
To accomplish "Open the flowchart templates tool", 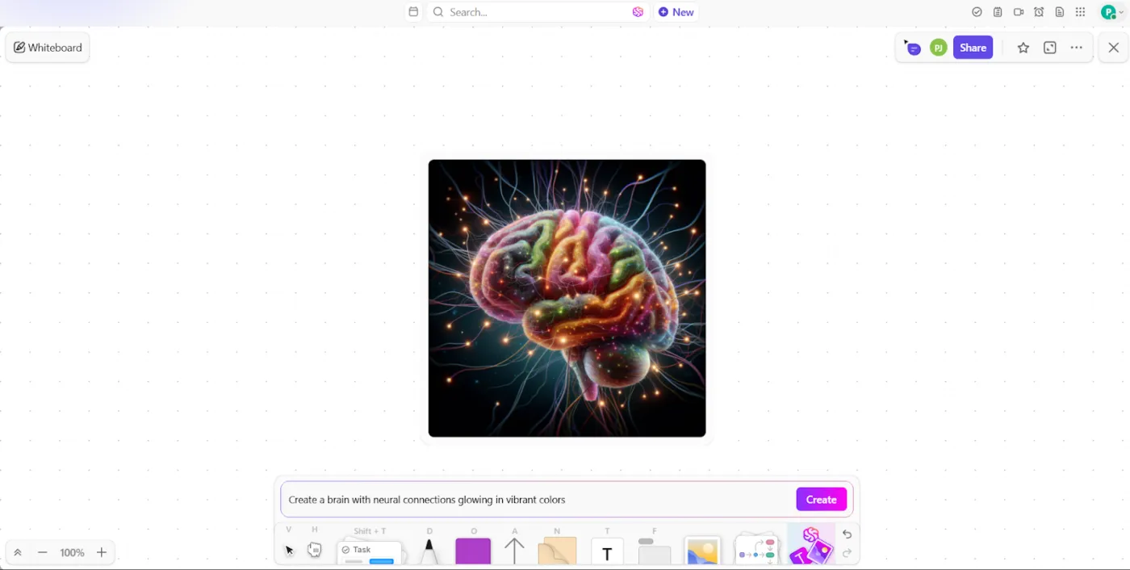I will (x=757, y=550).
